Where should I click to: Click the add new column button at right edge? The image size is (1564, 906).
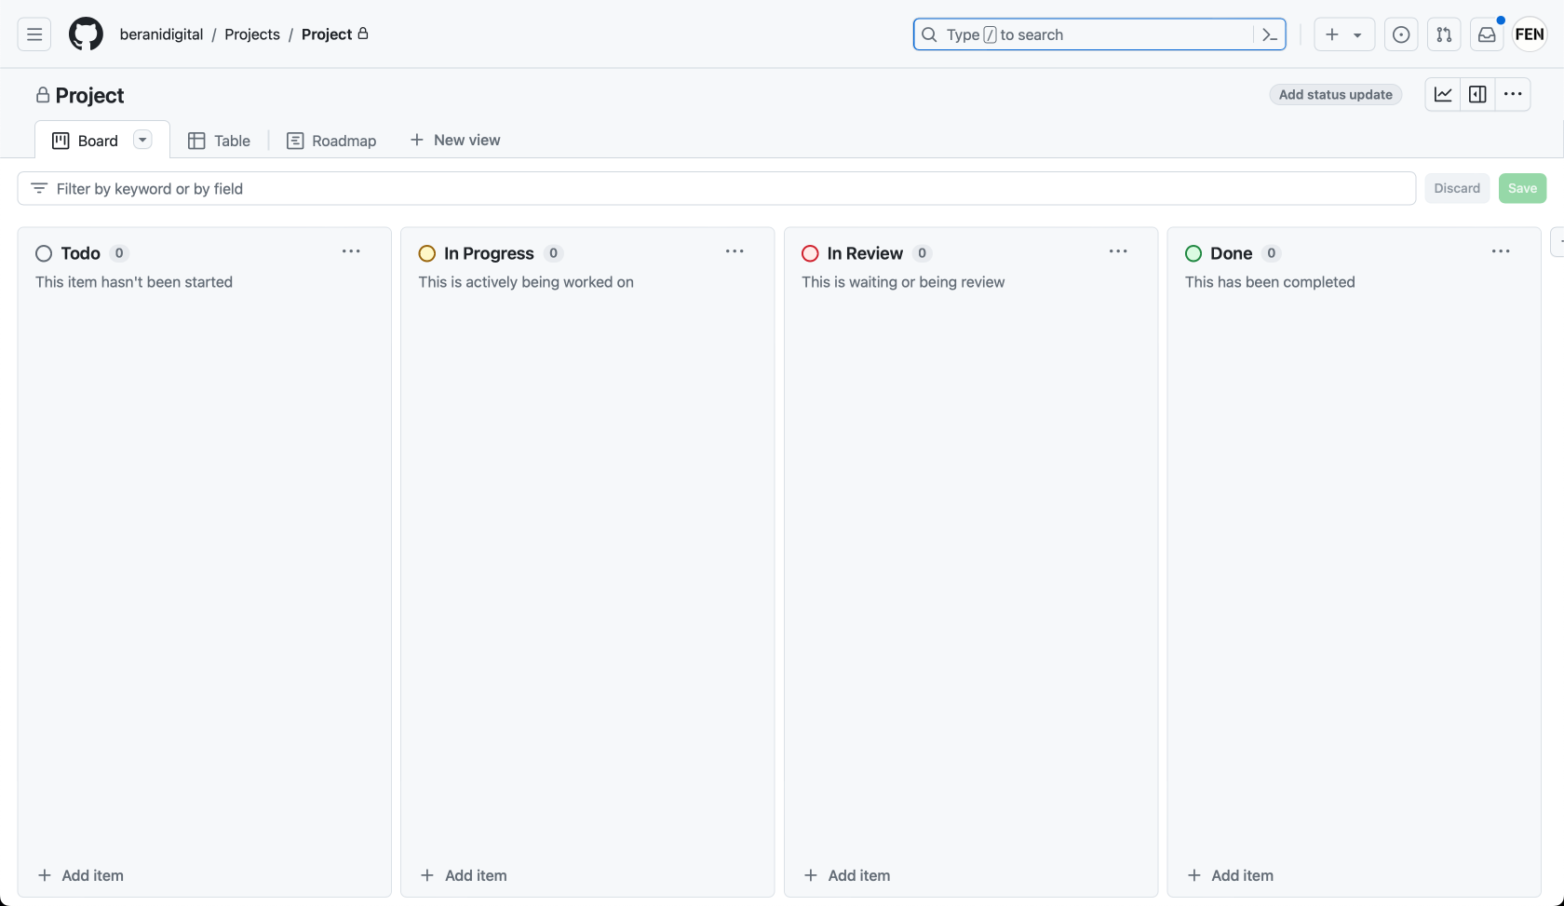pyautogui.click(x=1557, y=241)
